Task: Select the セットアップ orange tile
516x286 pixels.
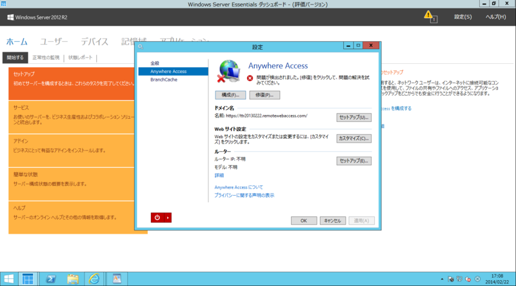Action: coord(72,84)
